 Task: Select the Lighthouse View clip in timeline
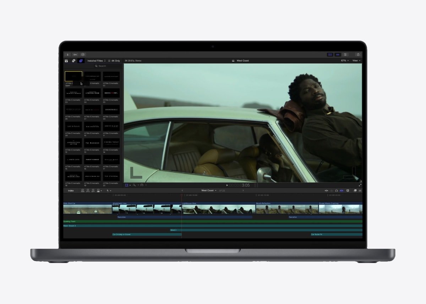219,209
